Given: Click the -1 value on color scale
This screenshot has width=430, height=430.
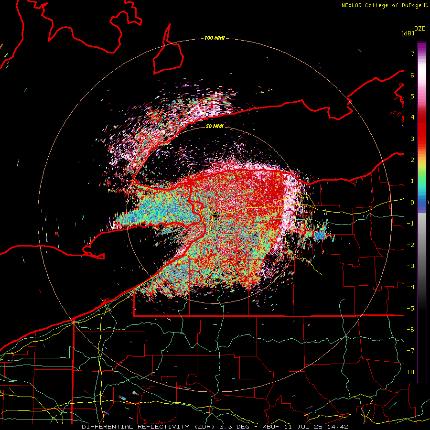Looking at the screenshot, I should [410, 224].
